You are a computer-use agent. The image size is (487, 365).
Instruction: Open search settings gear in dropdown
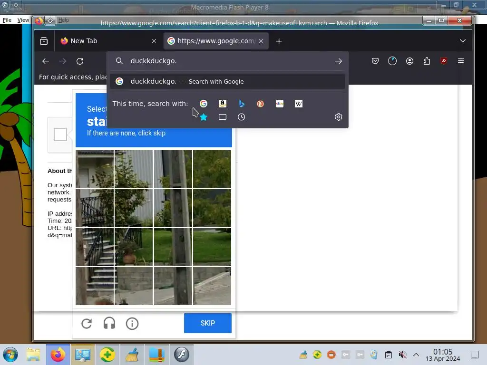point(339,117)
